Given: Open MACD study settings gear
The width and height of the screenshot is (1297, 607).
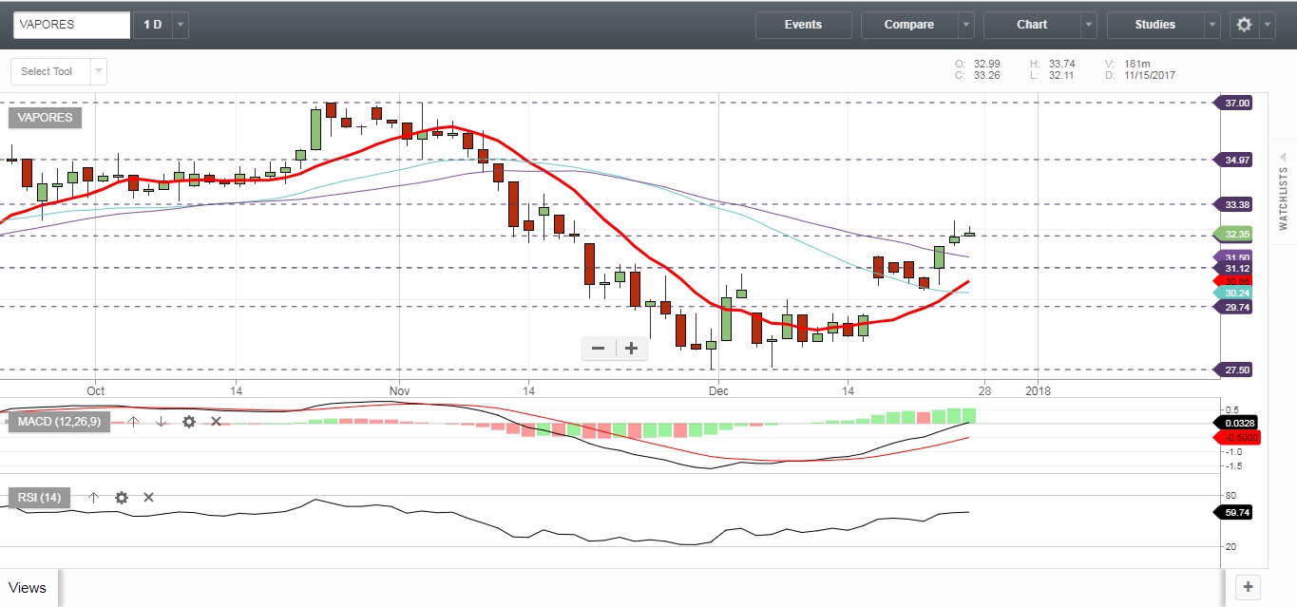Looking at the screenshot, I should [189, 421].
